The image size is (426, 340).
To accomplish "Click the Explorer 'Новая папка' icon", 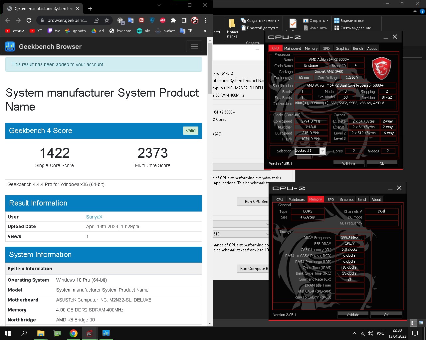I will click(232, 29).
